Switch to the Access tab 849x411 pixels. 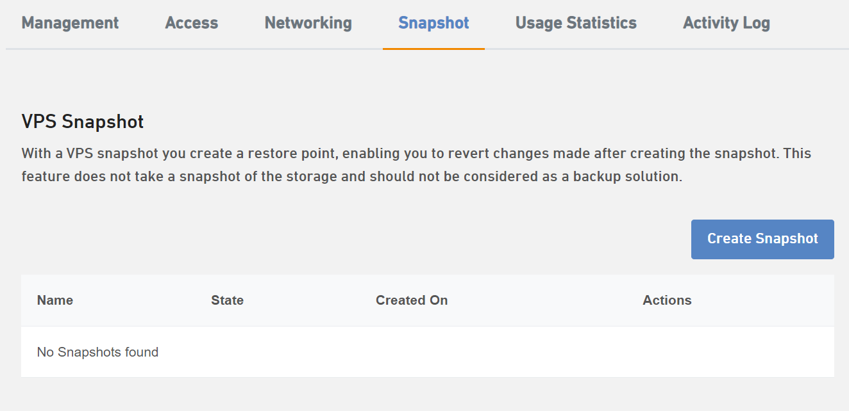tap(192, 23)
